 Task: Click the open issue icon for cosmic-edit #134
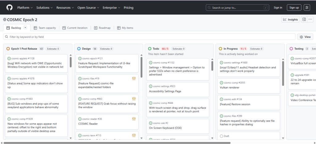point(222,99)
